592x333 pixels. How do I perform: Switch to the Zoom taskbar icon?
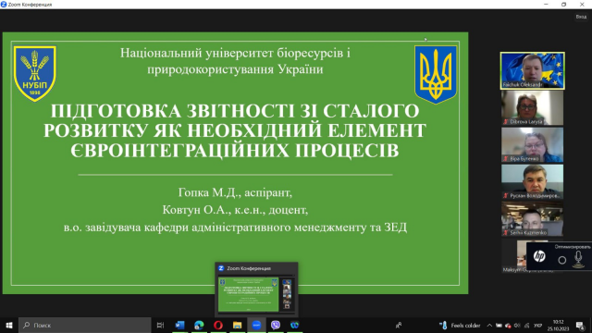pyautogui.click(x=256, y=325)
